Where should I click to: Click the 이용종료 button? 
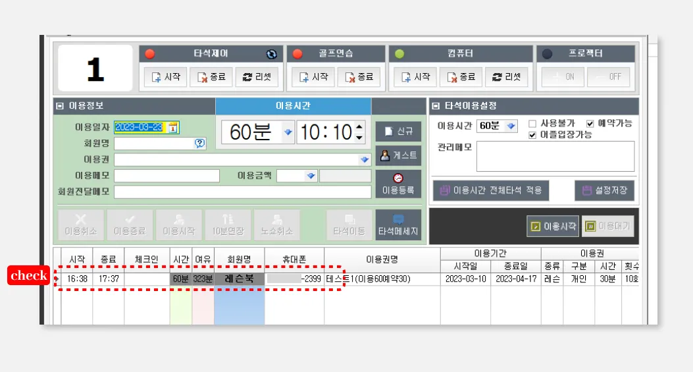(x=130, y=225)
